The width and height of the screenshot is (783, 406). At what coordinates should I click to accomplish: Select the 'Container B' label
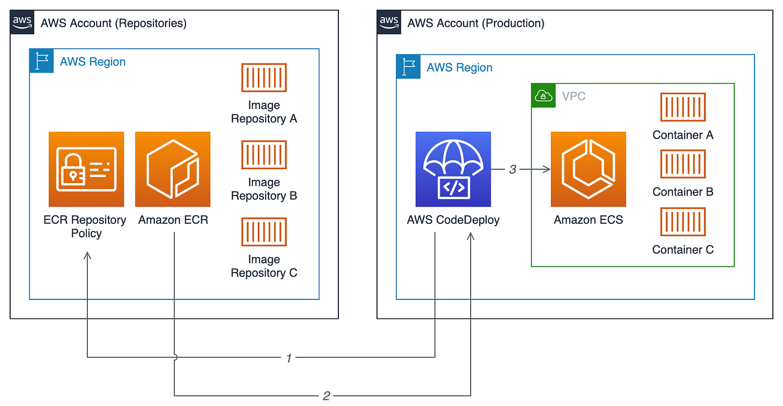click(x=683, y=192)
